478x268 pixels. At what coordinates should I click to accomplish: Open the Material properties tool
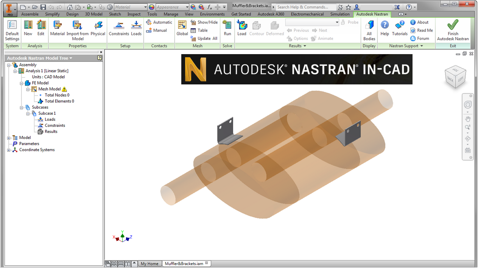coord(58,28)
